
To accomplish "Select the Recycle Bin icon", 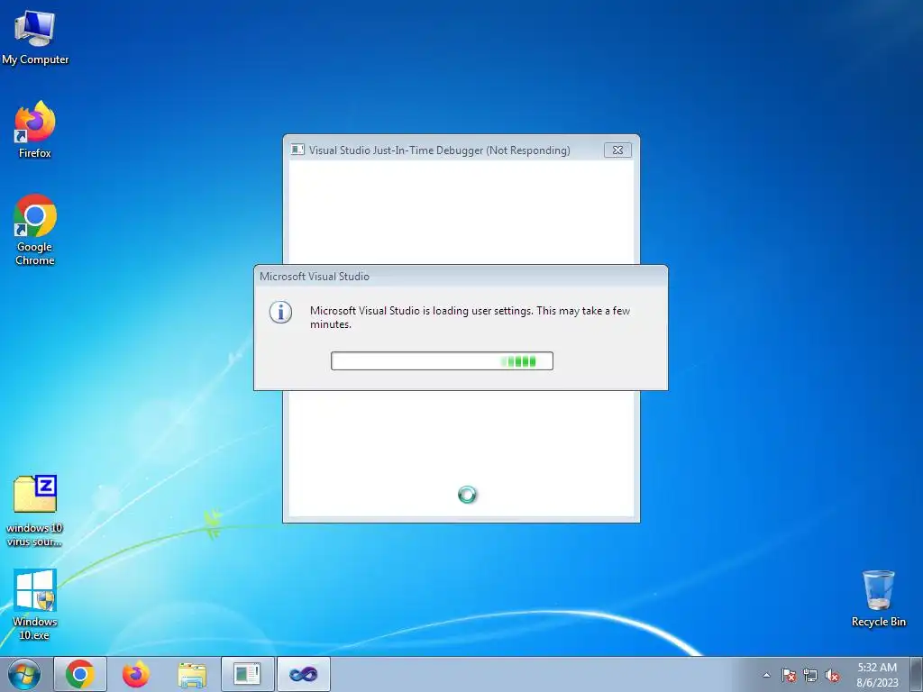I will 878,598.
